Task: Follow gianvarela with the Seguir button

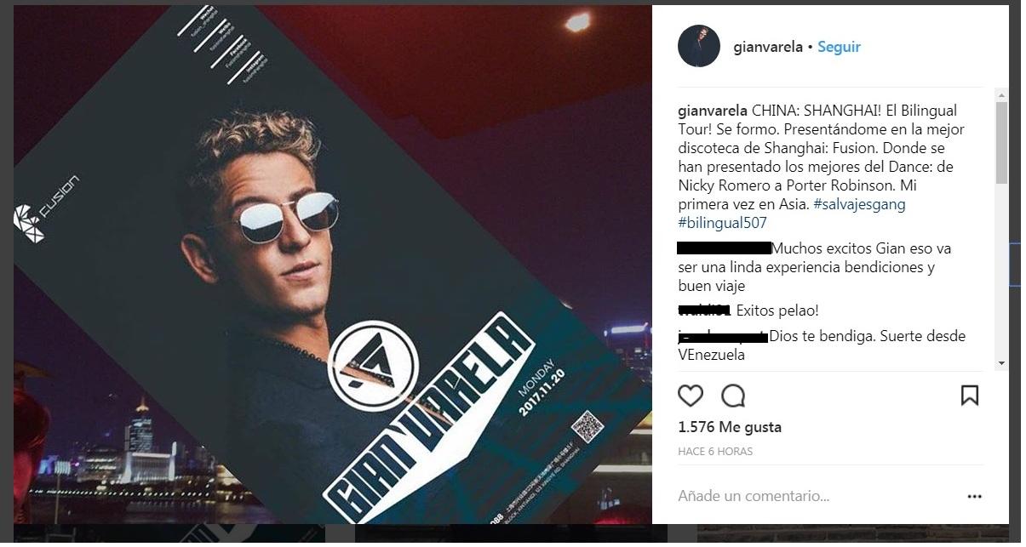Action: click(x=839, y=47)
